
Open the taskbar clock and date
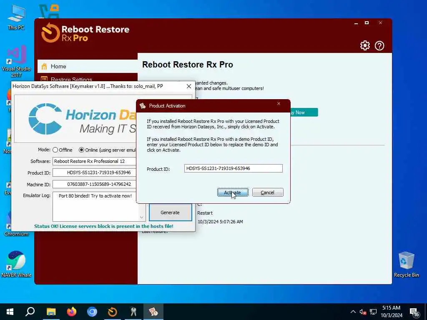pyautogui.click(x=391, y=312)
